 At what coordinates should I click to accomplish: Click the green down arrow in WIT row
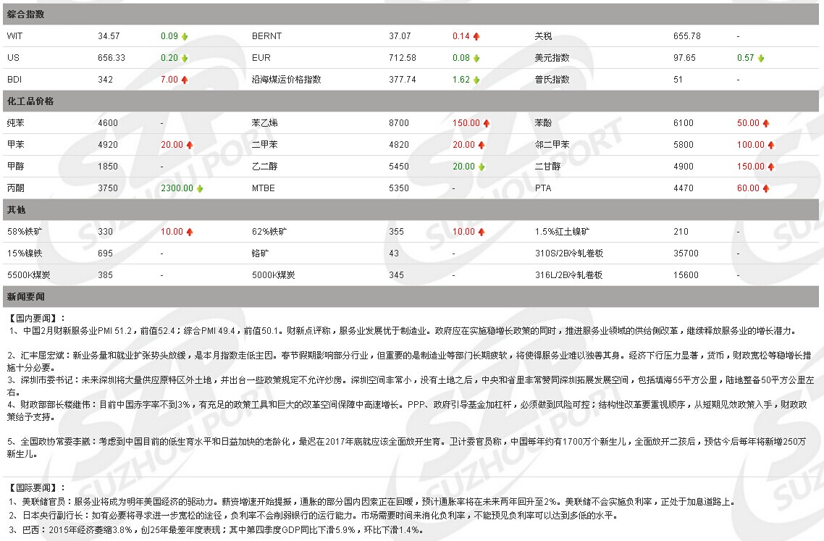click(x=185, y=37)
